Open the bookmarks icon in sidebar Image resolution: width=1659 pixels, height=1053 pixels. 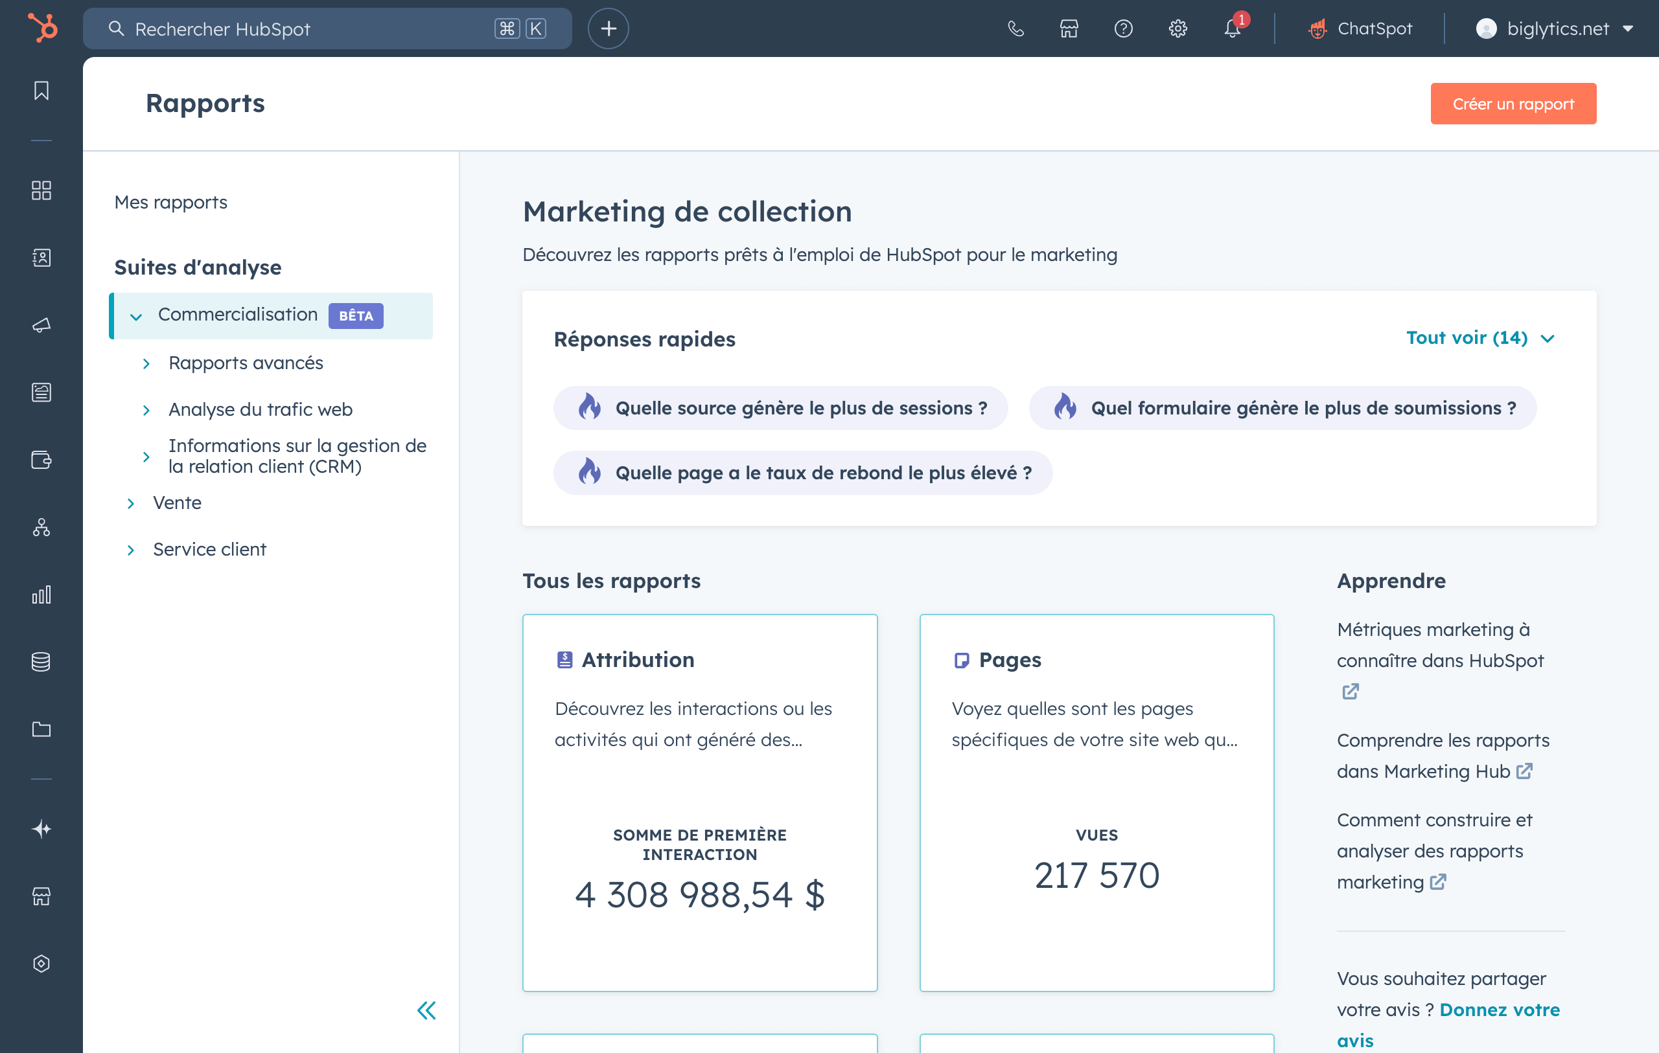point(41,91)
